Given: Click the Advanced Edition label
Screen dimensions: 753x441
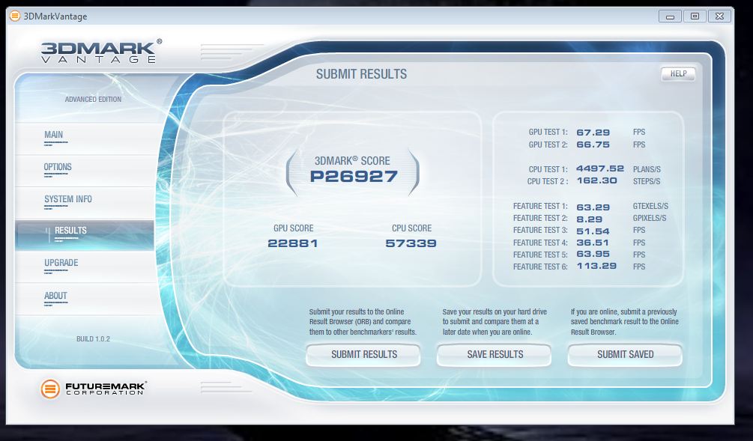Looking at the screenshot, I should pos(93,100).
